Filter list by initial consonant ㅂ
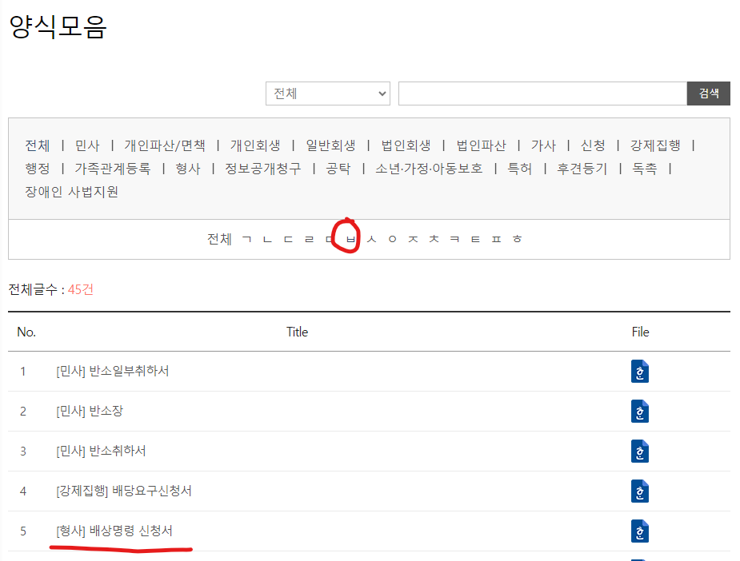740x561 pixels. click(x=350, y=239)
